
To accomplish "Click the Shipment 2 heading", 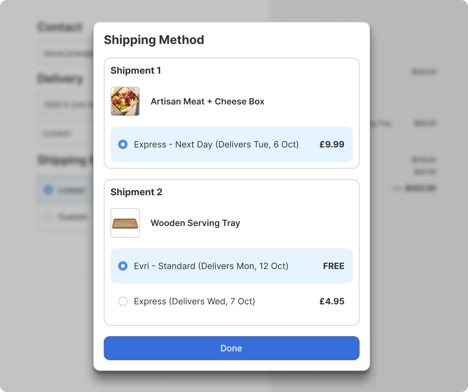I will [x=136, y=192].
